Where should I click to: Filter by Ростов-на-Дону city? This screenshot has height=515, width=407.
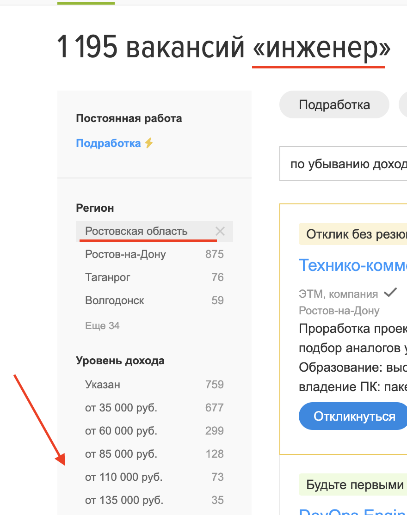125,254
